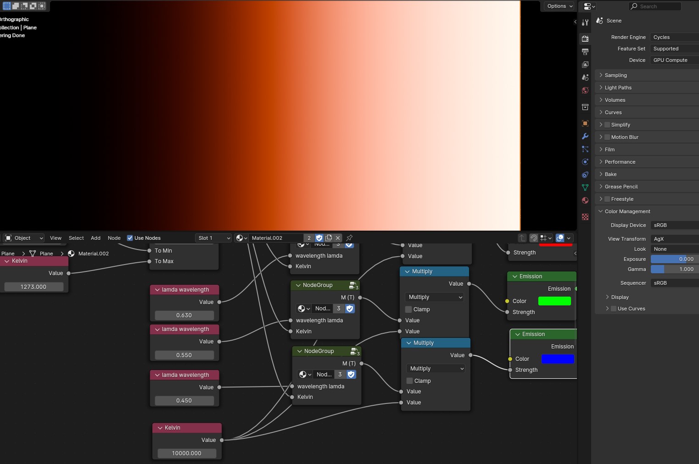Image resolution: width=699 pixels, height=464 pixels.
Task: Adjust the Exposure slider
Action: click(x=675, y=259)
